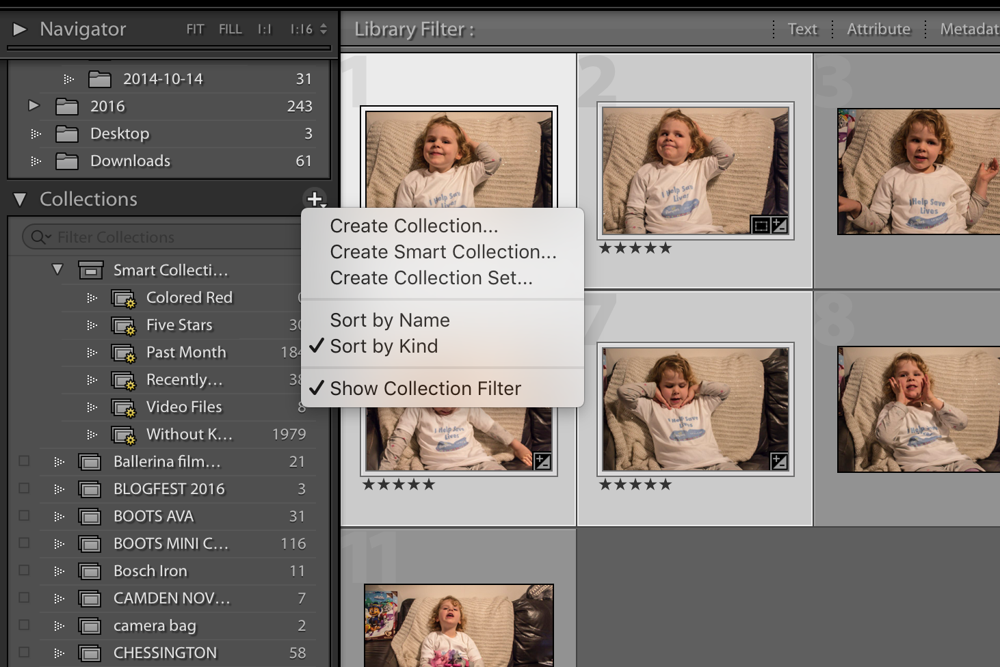Click the Downloads folder icon
The height and width of the screenshot is (667, 1000).
[x=67, y=161]
